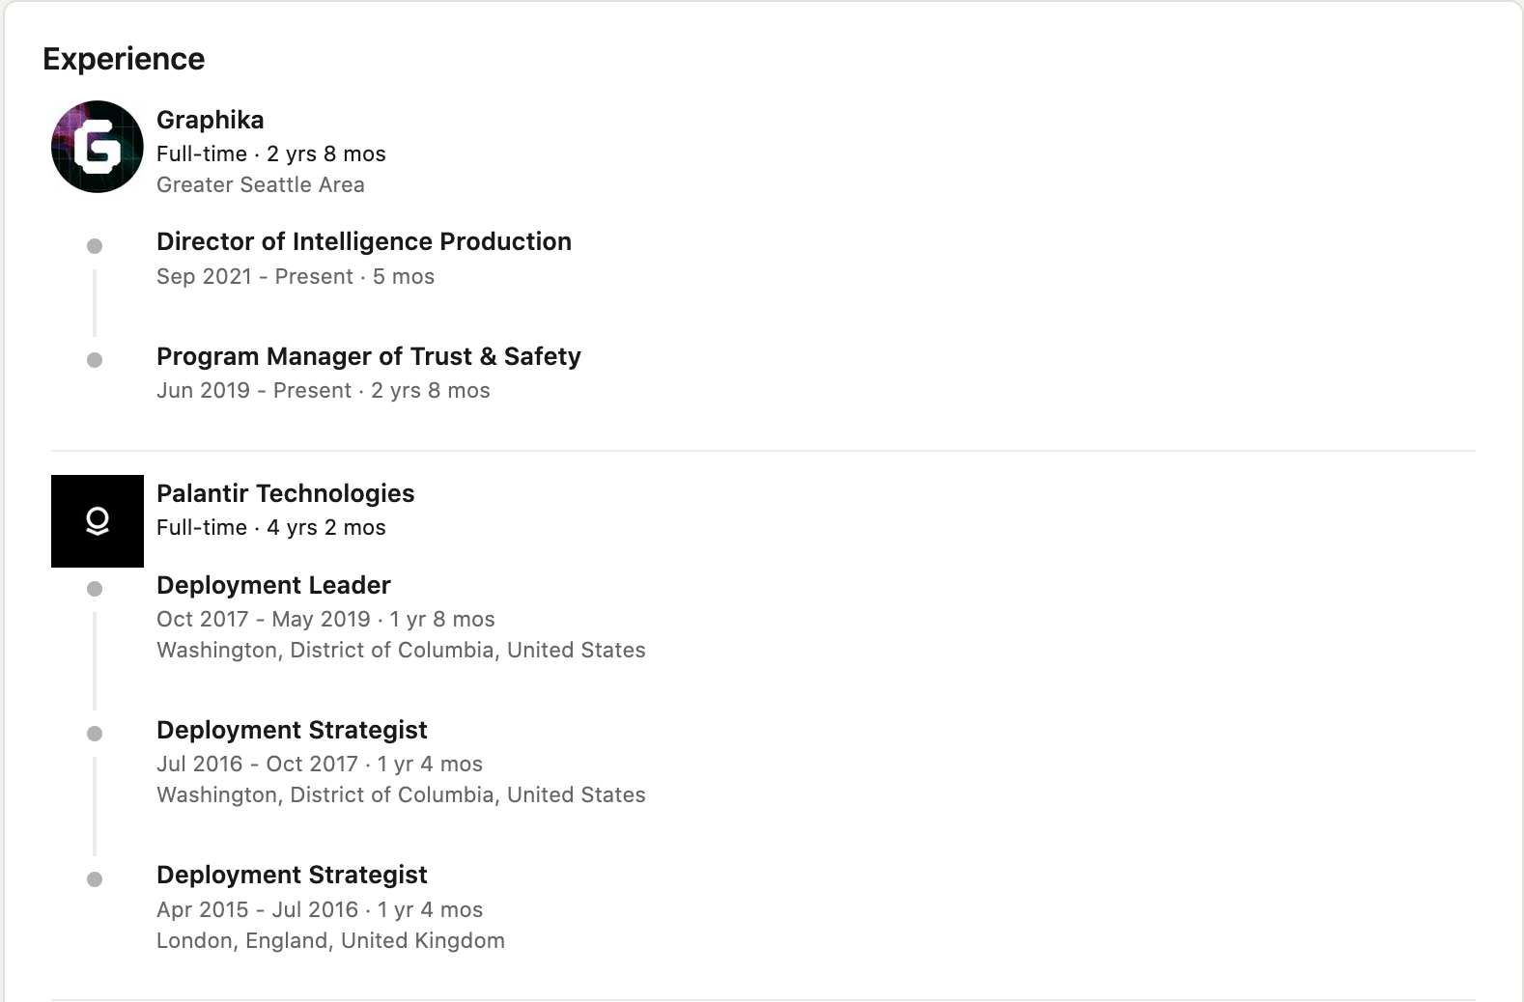Click the Sep 2021 - Present date range
Viewport: 1524px width, 1002px height.
tap(255, 276)
